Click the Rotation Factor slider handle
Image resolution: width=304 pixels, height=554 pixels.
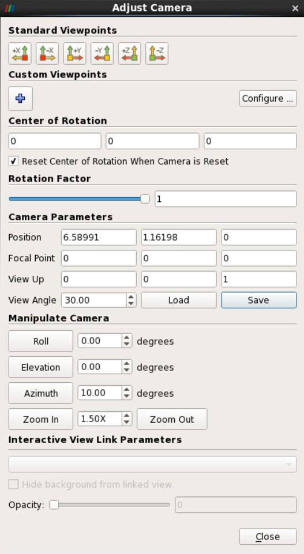(x=145, y=199)
